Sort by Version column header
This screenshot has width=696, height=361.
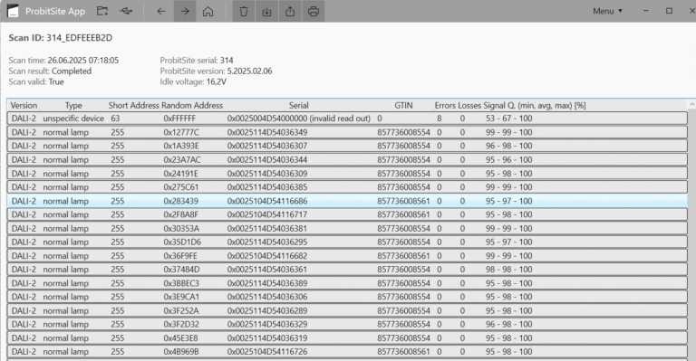pyautogui.click(x=24, y=106)
